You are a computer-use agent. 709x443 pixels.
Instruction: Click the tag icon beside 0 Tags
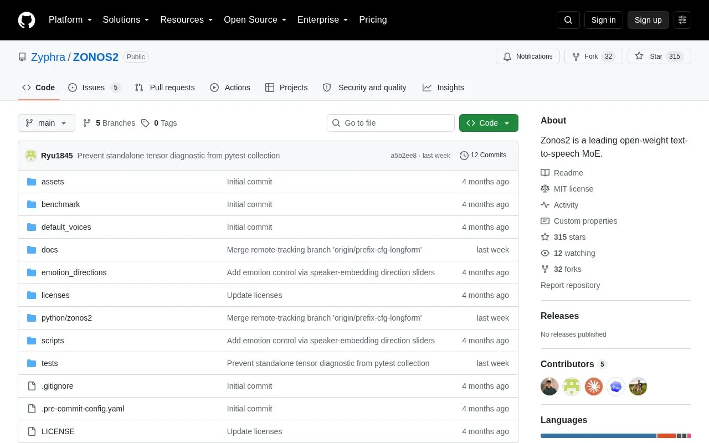[145, 123]
